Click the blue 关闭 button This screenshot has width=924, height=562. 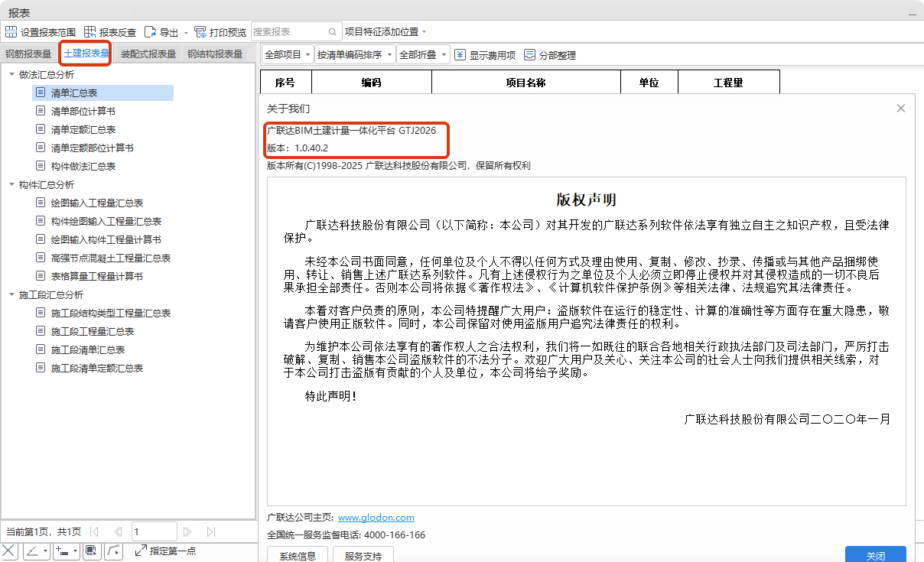(876, 556)
